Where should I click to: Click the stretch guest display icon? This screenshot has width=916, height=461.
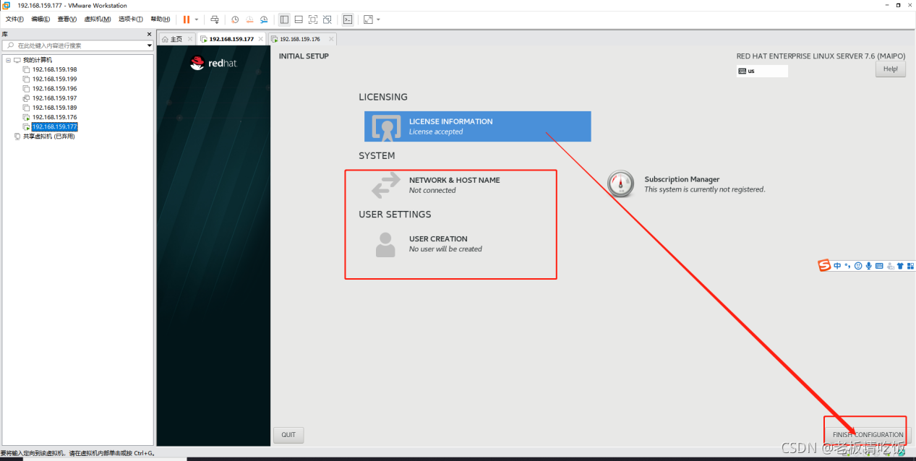(x=368, y=20)
